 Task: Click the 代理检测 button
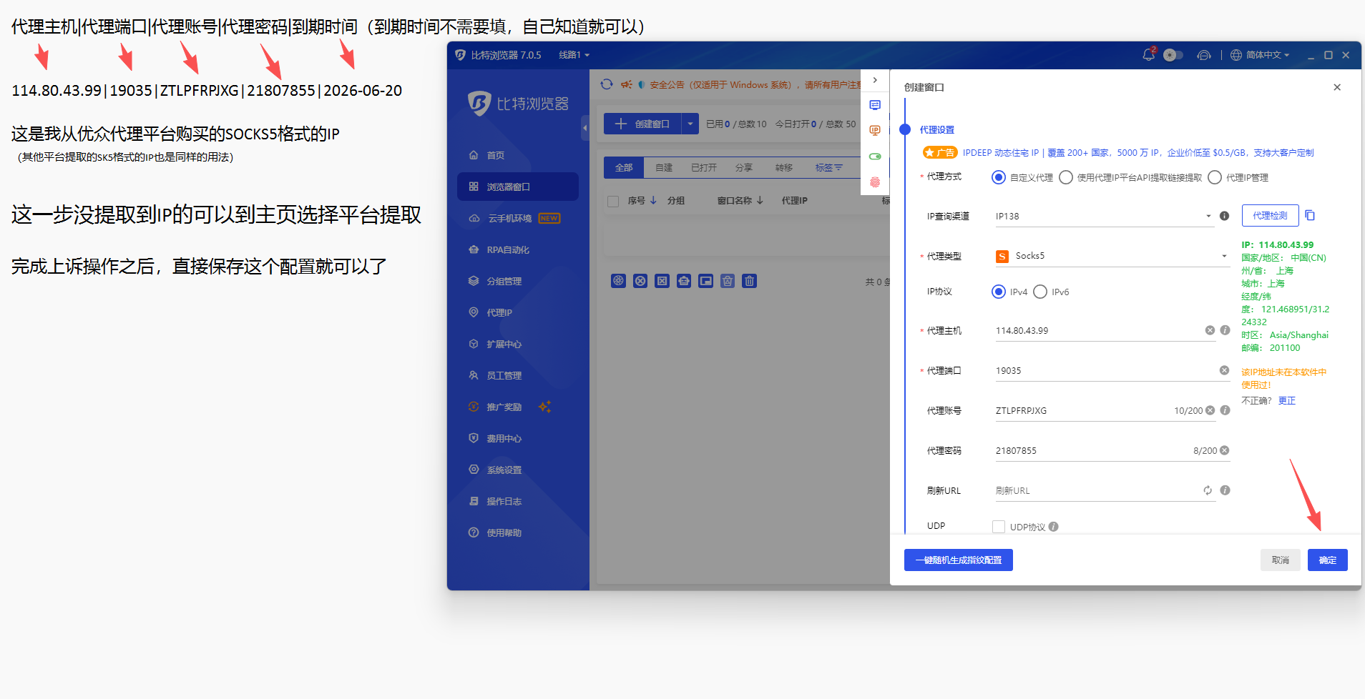(1270, 216)
